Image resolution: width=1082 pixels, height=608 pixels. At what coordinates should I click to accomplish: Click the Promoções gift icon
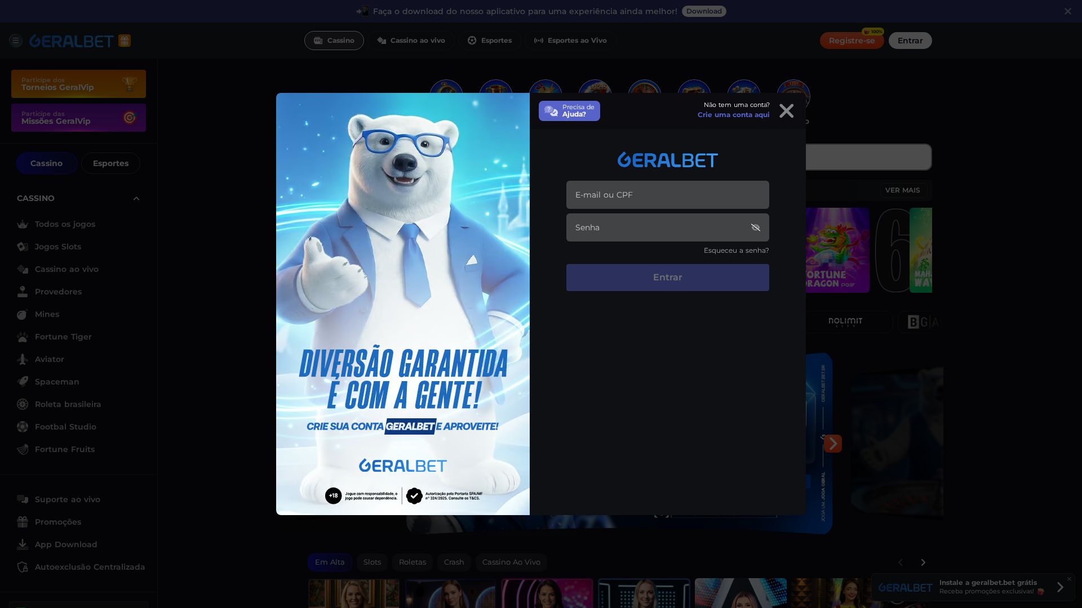coord(23,522)
